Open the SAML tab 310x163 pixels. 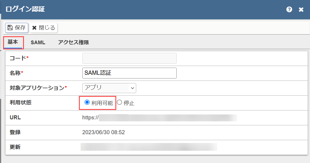(x=38, y=42)
